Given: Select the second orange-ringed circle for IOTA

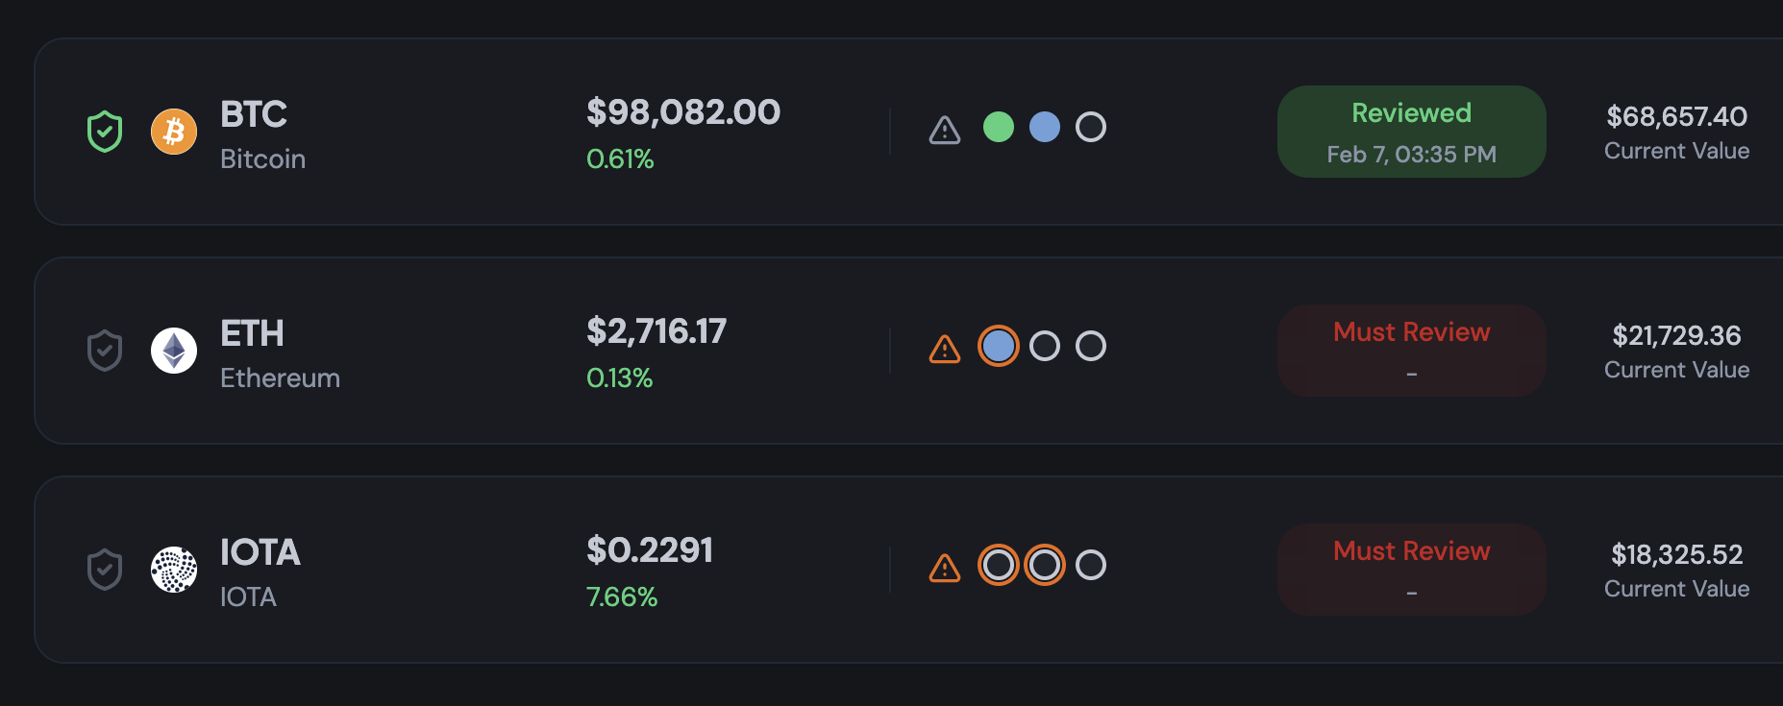Looking at the screenshot, I should point(1045,565).
